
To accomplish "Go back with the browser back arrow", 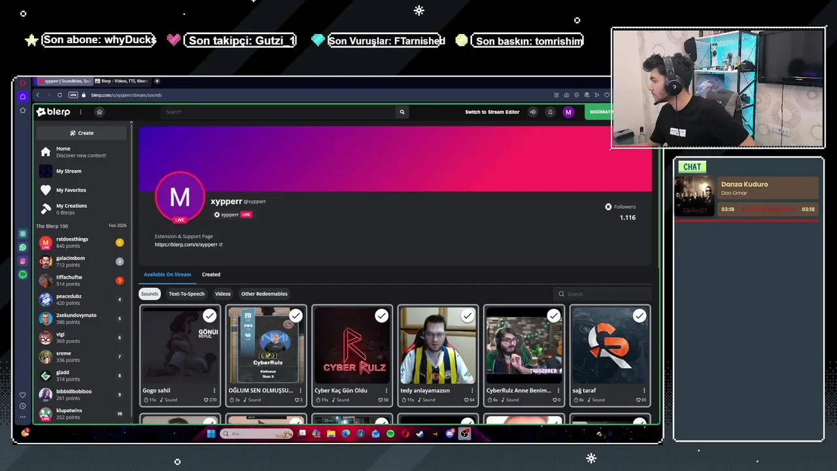I will point(37,95).
